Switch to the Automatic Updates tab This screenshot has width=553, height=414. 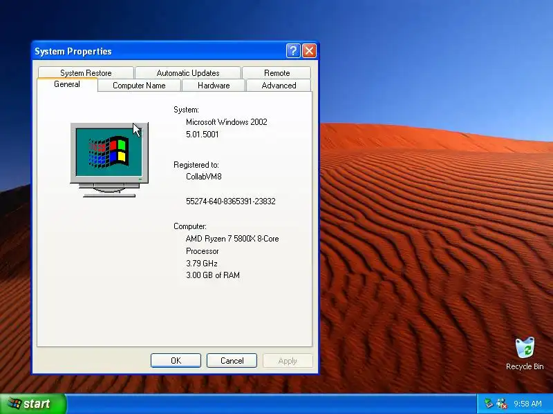pos(188,73)
